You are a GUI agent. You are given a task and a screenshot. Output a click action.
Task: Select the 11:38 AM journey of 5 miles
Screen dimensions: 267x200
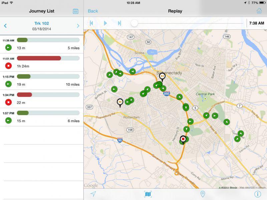point(42,44)
